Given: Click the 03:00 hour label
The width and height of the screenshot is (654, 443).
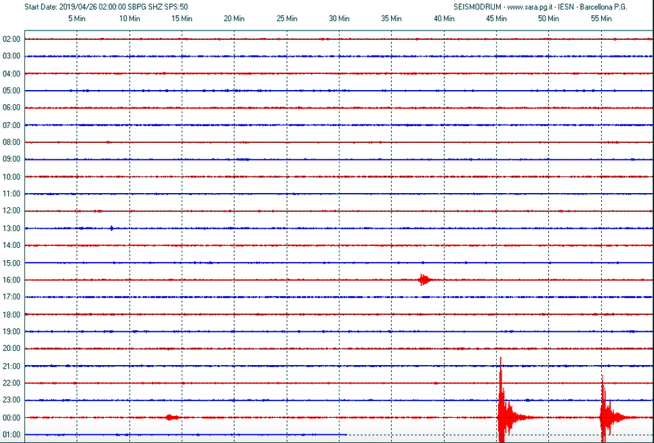Looking at the screenshot, I should pyautogui.click(x=12, y=56).
